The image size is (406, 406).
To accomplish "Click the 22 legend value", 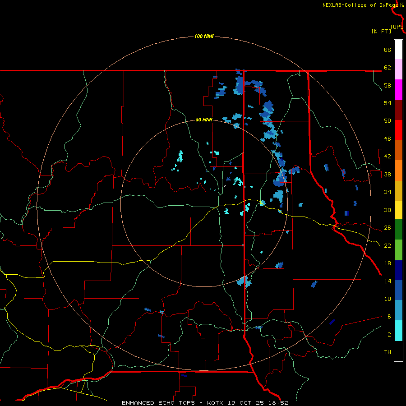I will [x=388, y=245].
